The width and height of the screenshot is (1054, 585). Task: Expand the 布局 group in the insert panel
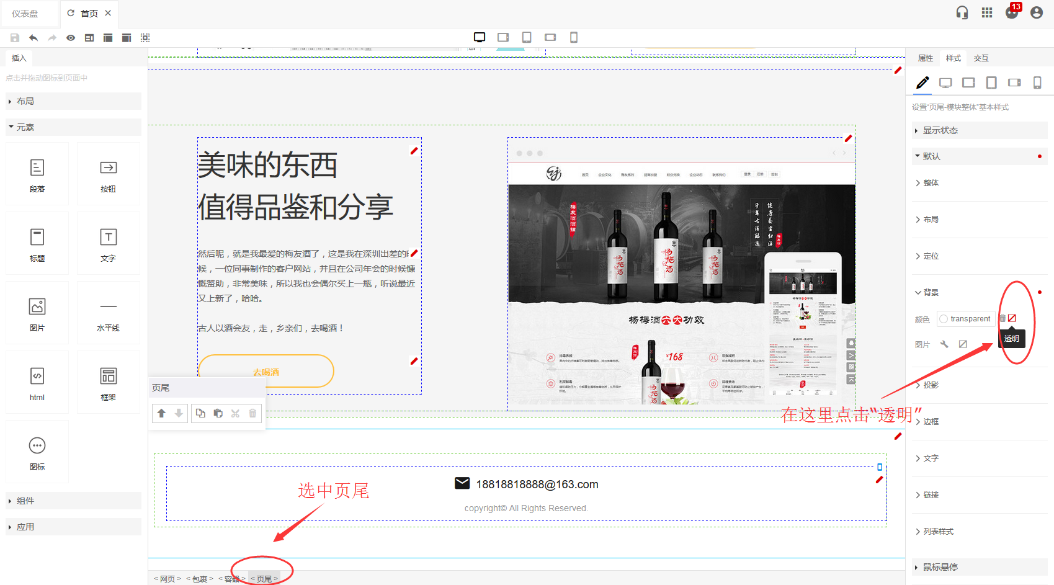(x=25, y=101)
